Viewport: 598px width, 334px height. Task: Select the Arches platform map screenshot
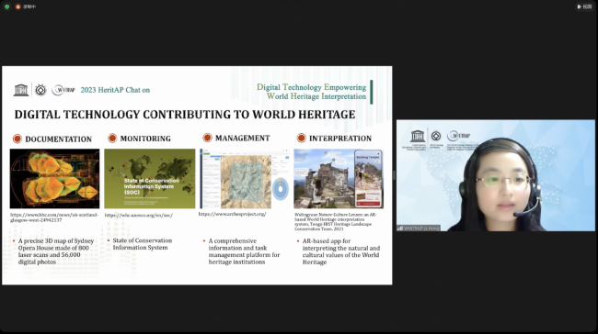coord(245,179)
